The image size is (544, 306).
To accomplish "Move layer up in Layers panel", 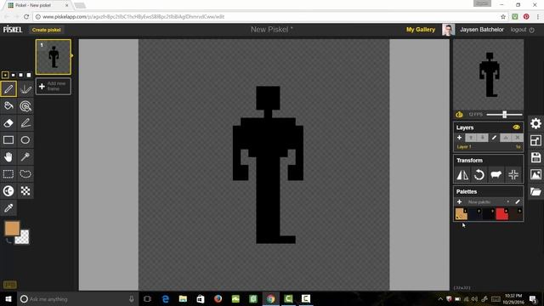I will pyautogui.click(x=471, y=138).
